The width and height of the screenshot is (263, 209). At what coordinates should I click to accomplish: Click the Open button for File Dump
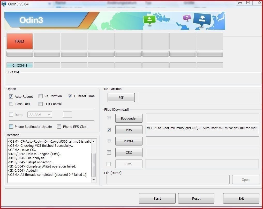pos(246,180)
